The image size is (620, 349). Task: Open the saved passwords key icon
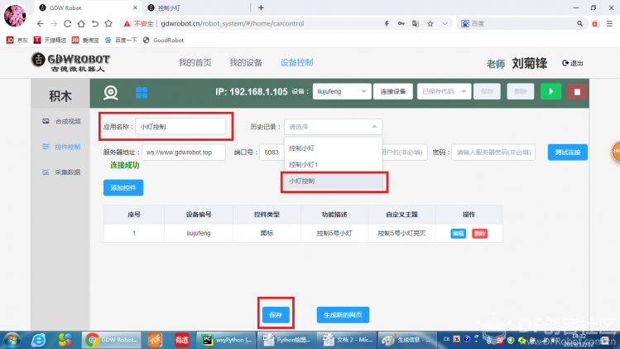pos(401,24)
